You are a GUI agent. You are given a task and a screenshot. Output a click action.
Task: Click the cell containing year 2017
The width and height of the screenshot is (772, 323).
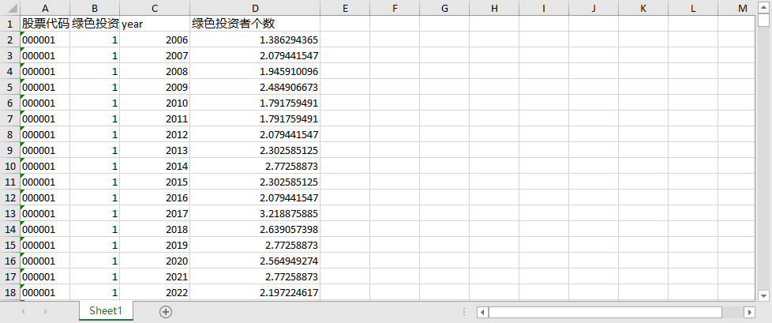[155, 214]
